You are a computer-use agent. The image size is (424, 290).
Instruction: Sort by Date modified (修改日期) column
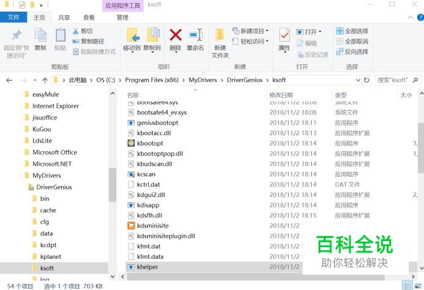(x=281, y=95)
